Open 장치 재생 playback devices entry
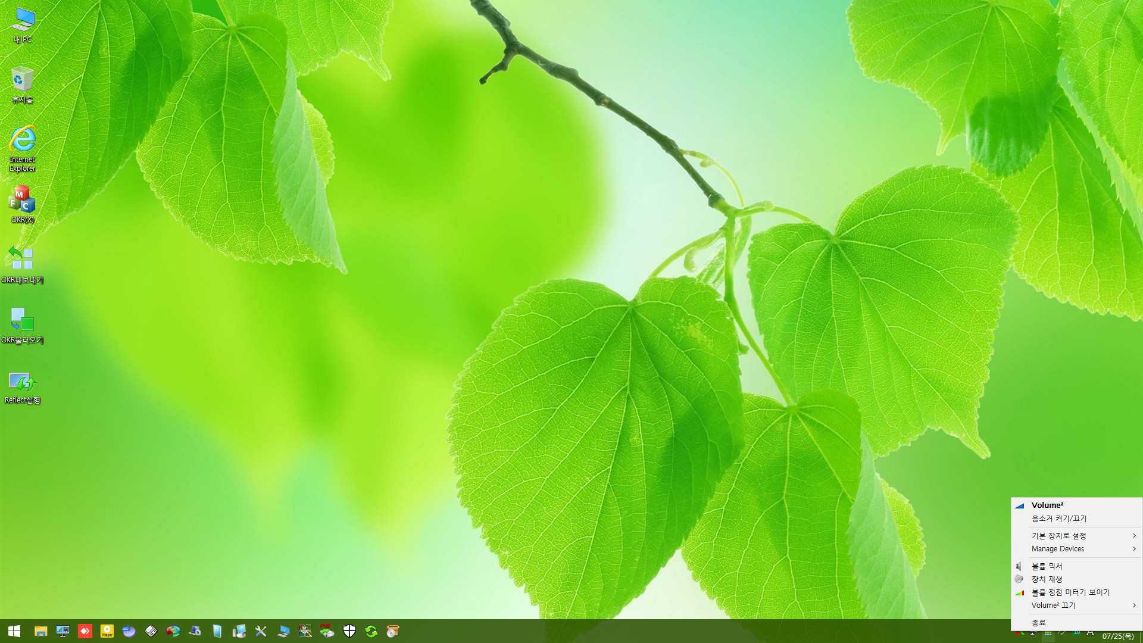The width and height of the screenshot is (1143, 643). 1076,579
